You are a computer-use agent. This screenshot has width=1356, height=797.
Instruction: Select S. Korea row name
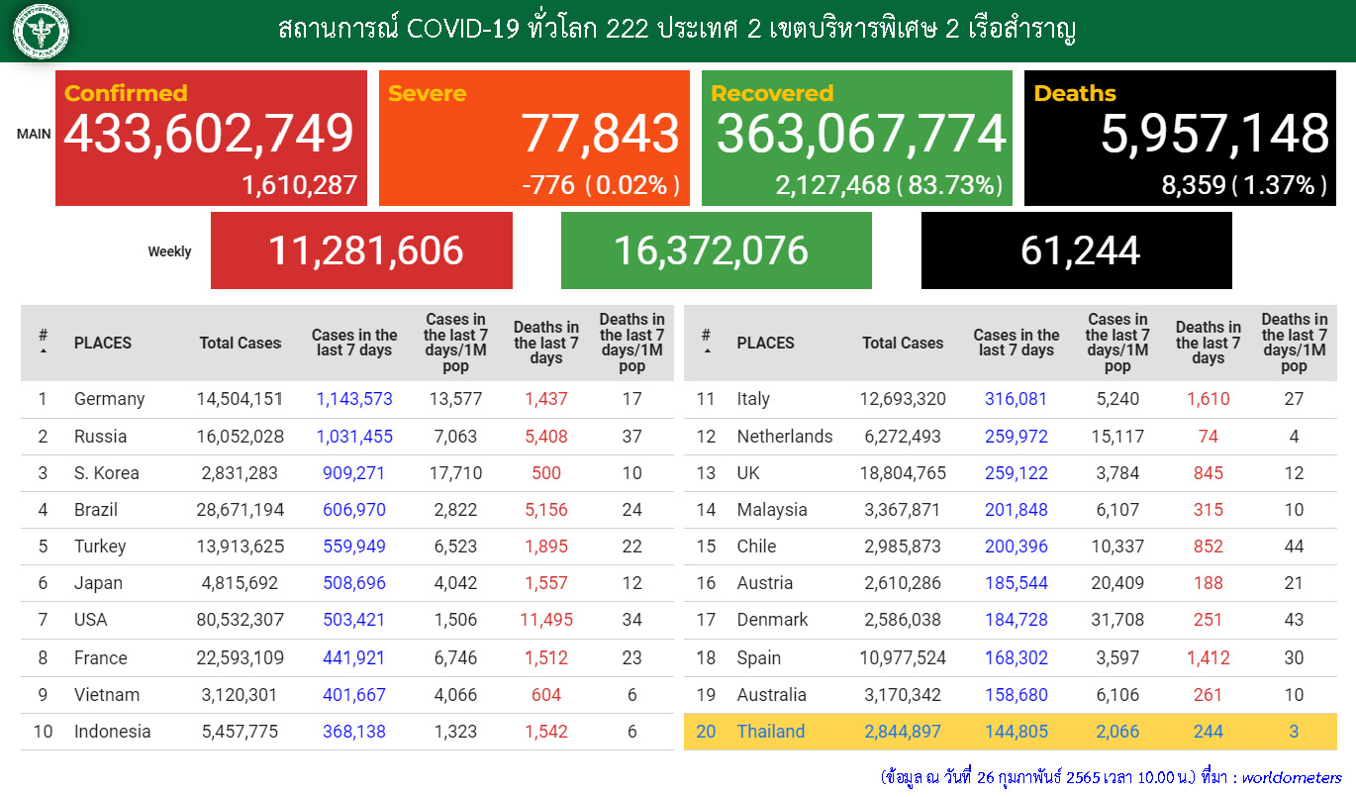pos(107,473)
